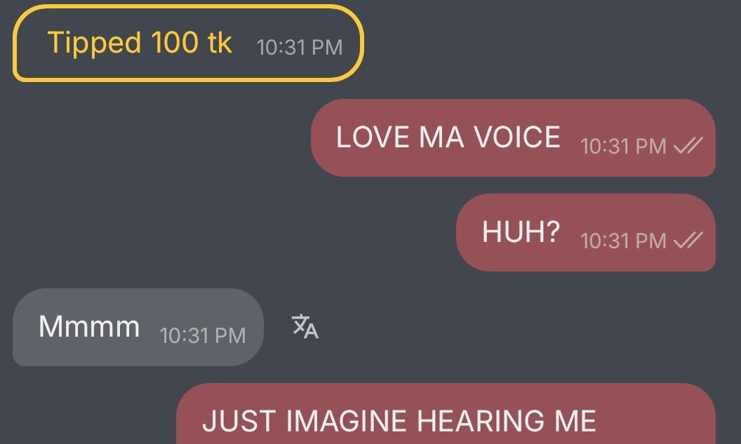This screenshot has height=444, width=741.
Task: Click the 10:31 PM timestamp on tip notification
Action: pyautogui.click(x=300, y=47)
